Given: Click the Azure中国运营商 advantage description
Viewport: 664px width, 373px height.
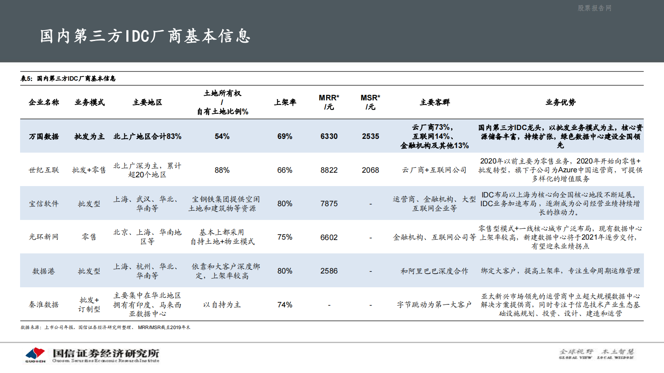Looking at the screenshot, I should [561, 170].
